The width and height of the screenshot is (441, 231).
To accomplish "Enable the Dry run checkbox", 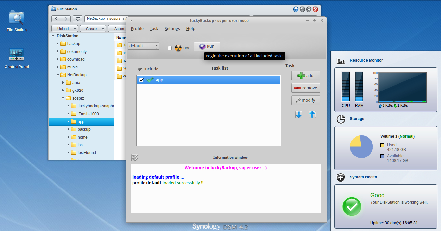I will pos(170,48).
